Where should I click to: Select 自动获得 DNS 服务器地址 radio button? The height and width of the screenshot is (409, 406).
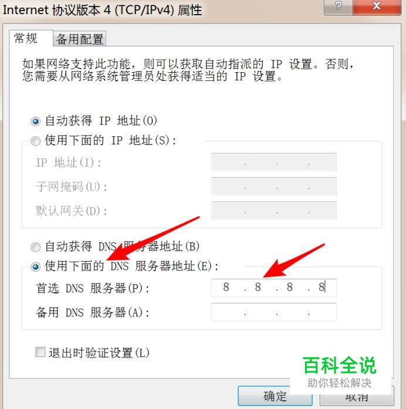pos(35,247)
